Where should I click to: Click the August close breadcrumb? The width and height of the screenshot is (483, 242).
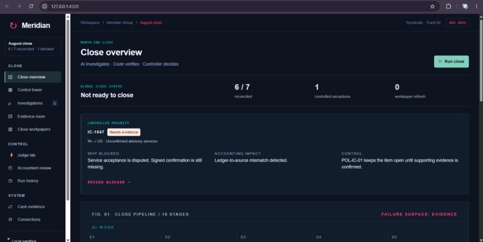click(151, 23)
